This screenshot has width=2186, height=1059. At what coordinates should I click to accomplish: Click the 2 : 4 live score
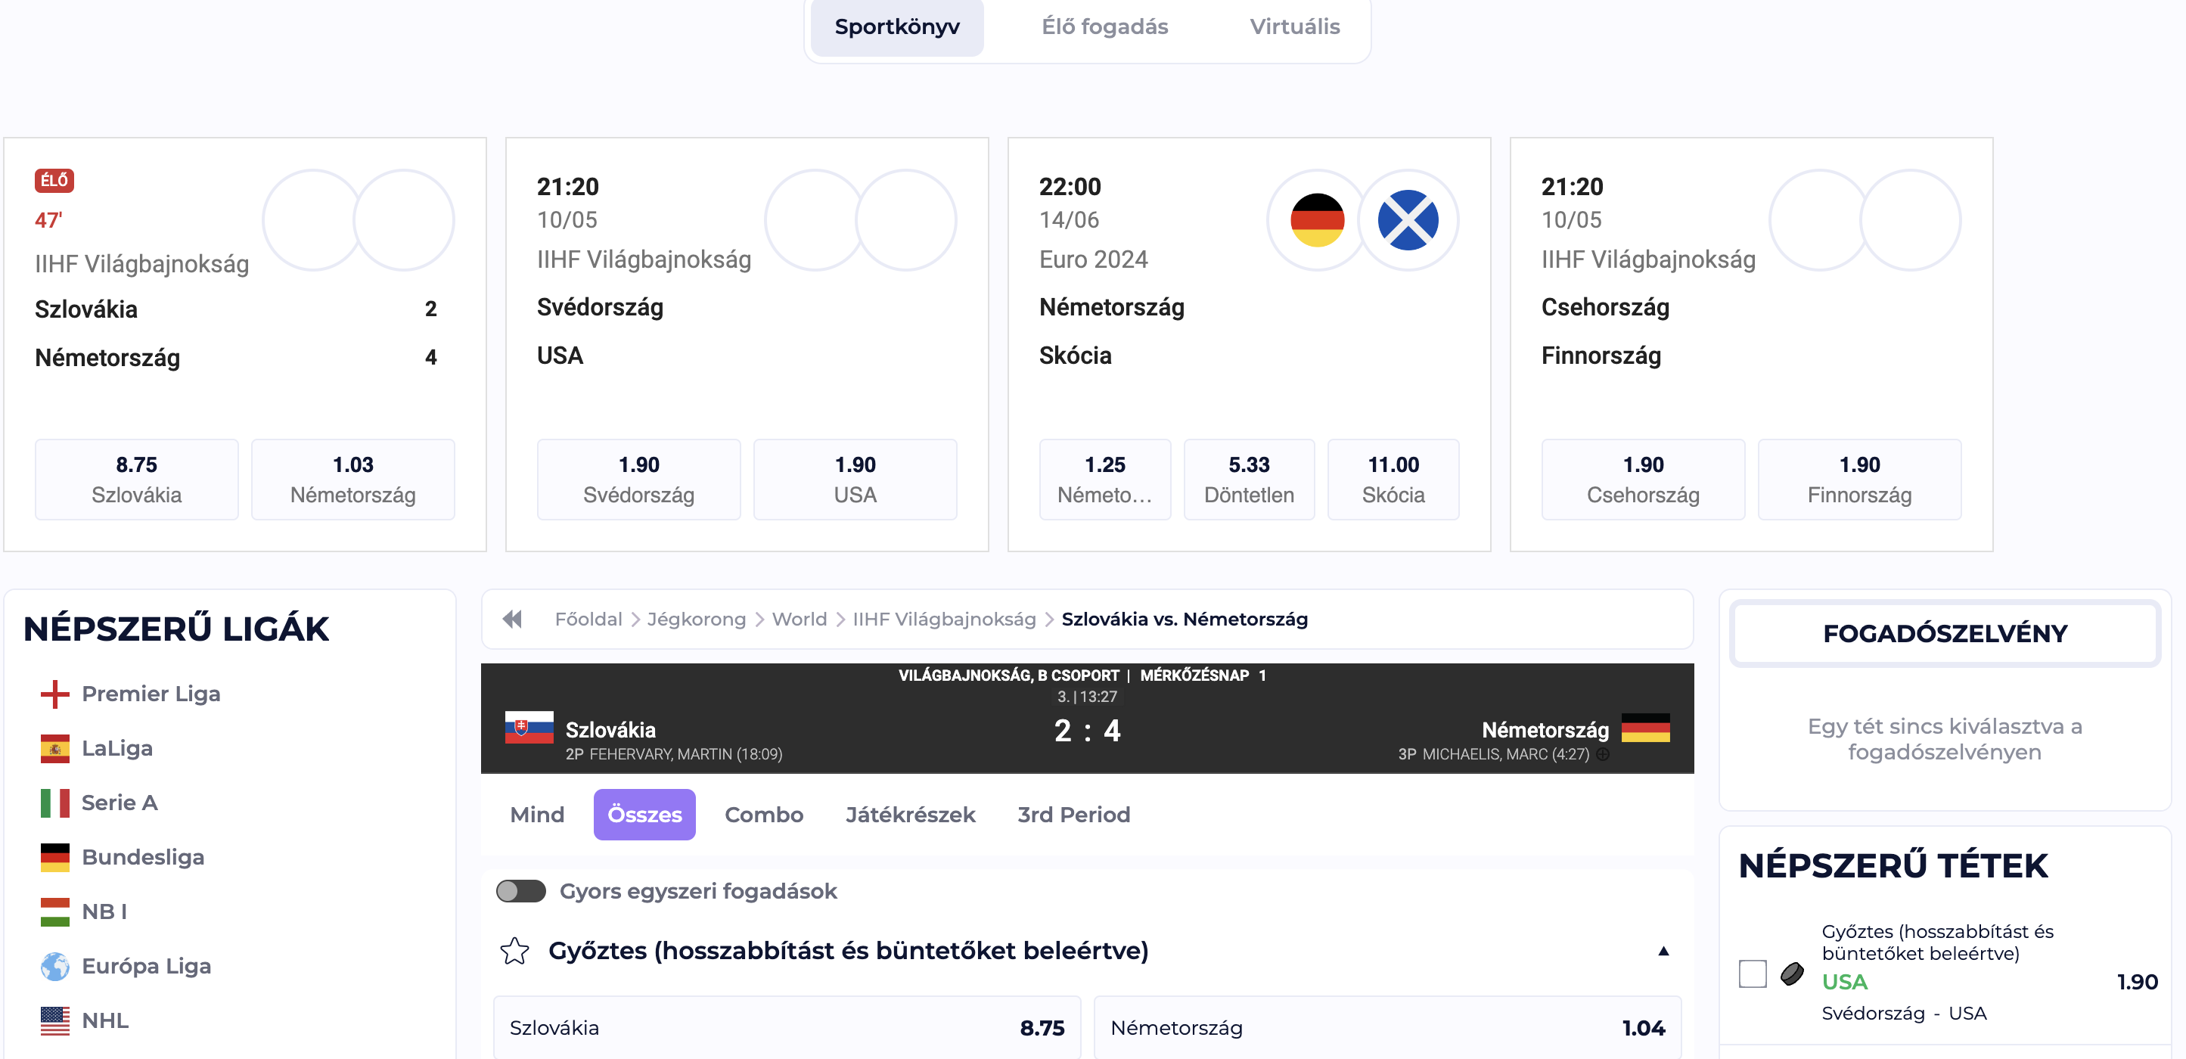click(x=1087, y=731)
